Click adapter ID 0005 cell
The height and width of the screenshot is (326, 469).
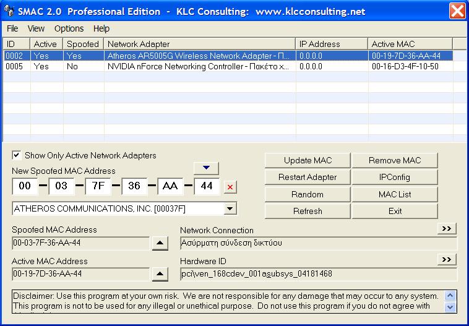pyautogui.click(x=14, y=66)
